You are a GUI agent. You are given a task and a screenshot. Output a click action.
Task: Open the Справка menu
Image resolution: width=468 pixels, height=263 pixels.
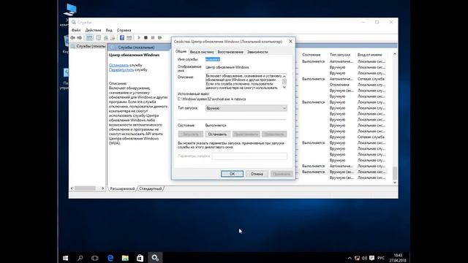124,30
